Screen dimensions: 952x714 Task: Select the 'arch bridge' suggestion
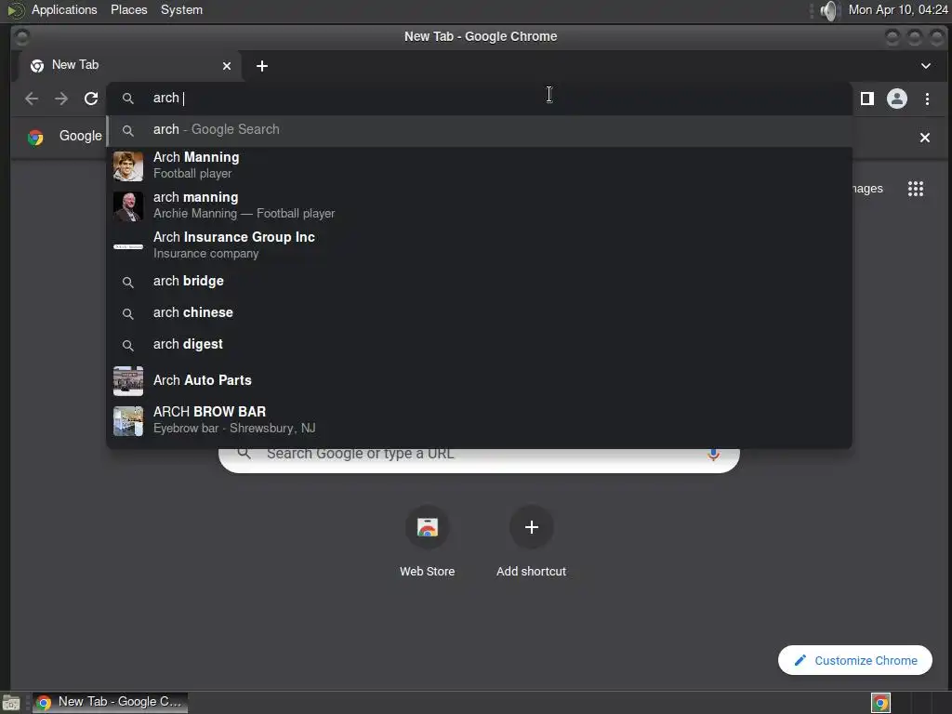[479, 281]
